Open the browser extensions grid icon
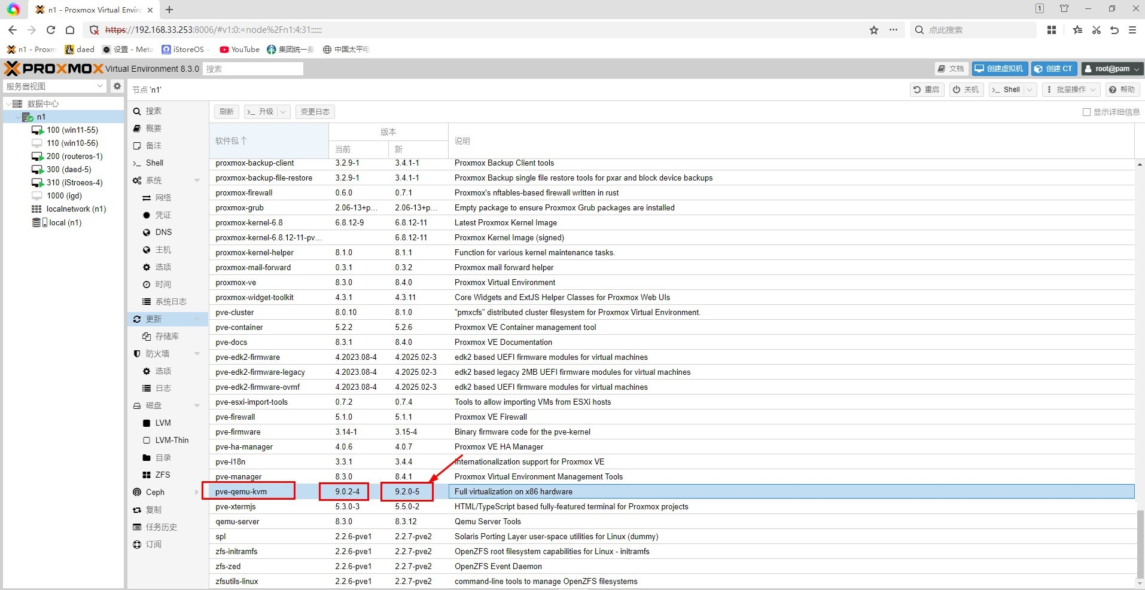 click(x=1052, y=30)
